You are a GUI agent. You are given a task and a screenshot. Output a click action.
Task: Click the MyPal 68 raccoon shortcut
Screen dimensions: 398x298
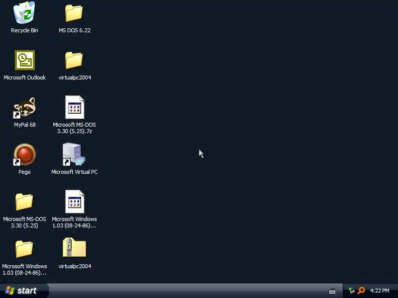[x=24, y=107]
